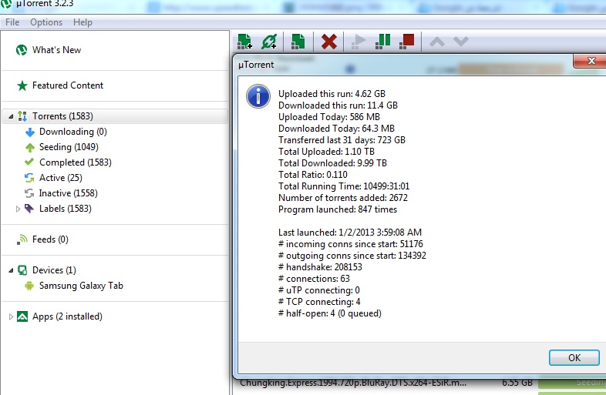Click the Stop torrent icon
The width and height of the screenshot is (606, 395).
406,42
